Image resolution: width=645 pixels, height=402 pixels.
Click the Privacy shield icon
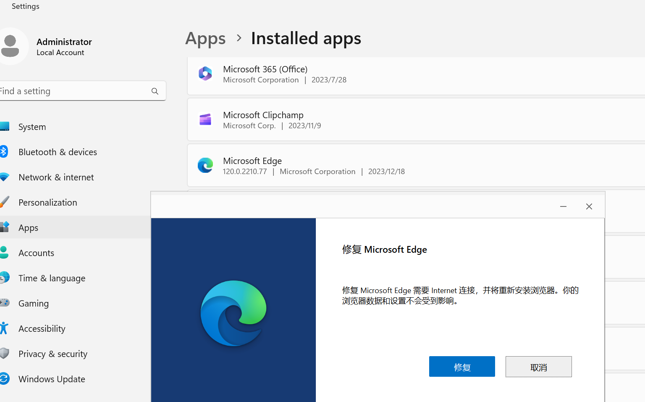(4, 353)
